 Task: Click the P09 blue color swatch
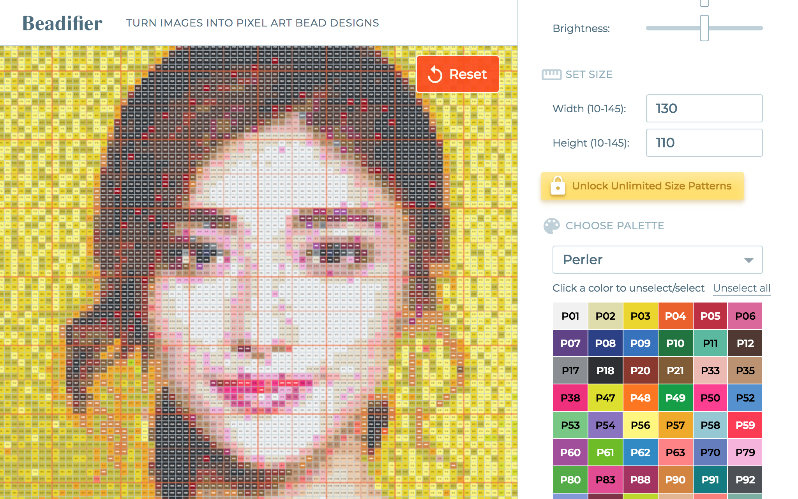[x=640, y=343]
